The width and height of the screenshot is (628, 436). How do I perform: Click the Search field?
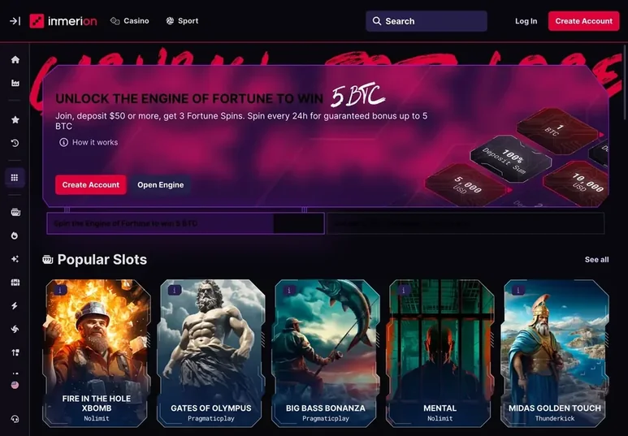427,21
